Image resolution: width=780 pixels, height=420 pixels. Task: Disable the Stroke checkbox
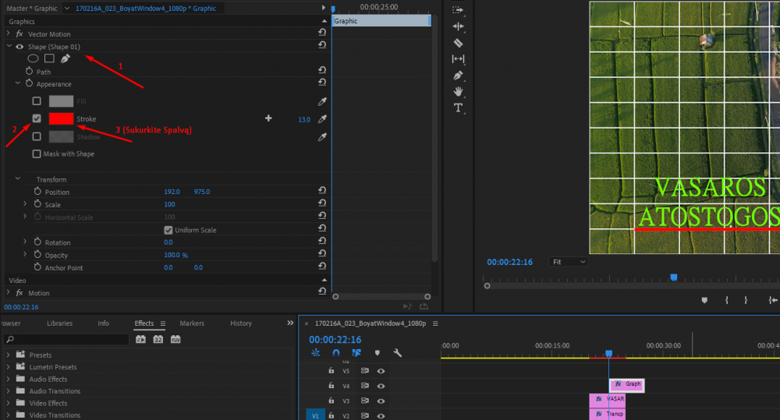tap(37, 119)
